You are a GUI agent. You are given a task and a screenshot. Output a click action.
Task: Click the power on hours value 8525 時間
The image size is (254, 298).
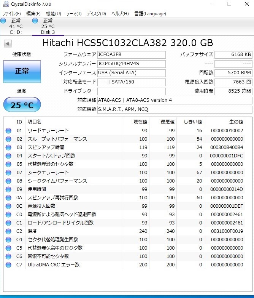coord(233,91)
